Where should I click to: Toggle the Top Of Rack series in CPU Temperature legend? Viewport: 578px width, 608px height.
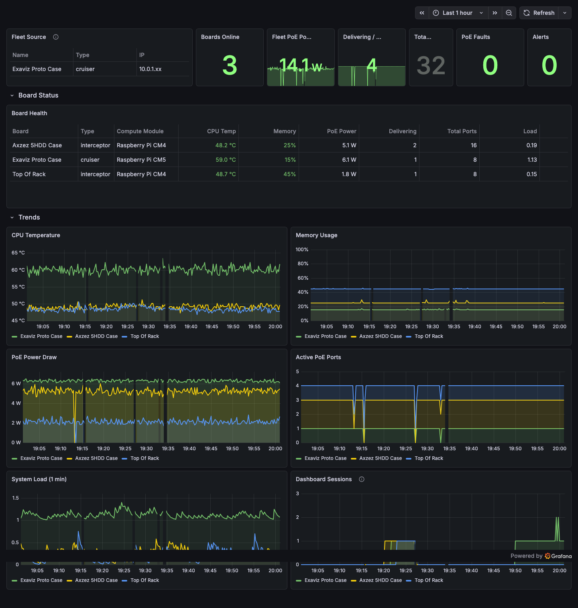point(144,336)
